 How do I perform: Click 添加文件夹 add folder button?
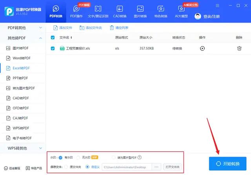pyautogui.click(x=91, y=28)
